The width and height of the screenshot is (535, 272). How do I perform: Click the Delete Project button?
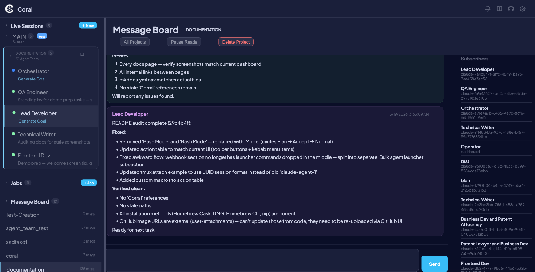tap(236, 41)
